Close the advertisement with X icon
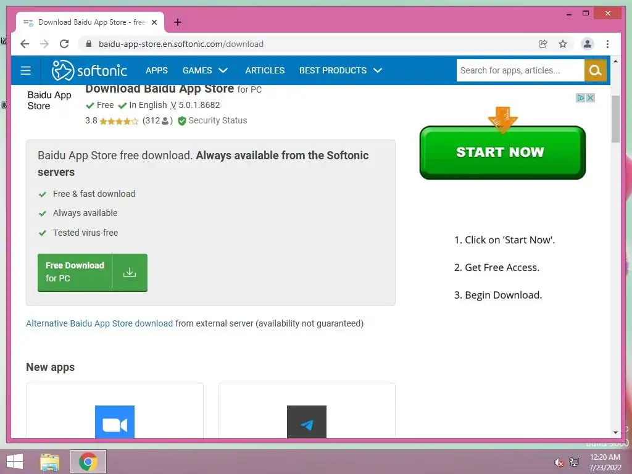 click(591, 98)
